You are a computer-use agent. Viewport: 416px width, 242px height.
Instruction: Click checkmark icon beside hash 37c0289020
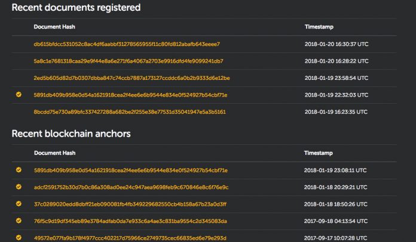coord(19,204)
